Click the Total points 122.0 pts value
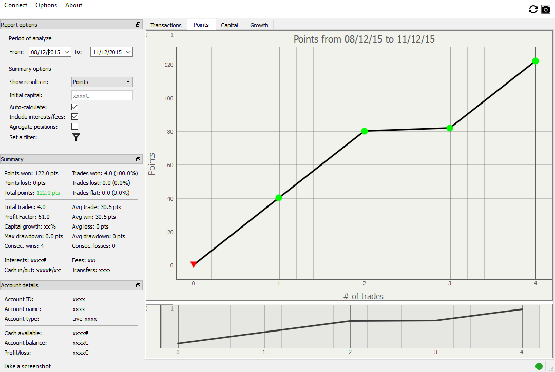Viewport: 555px width, 372px height. point(48,193)
